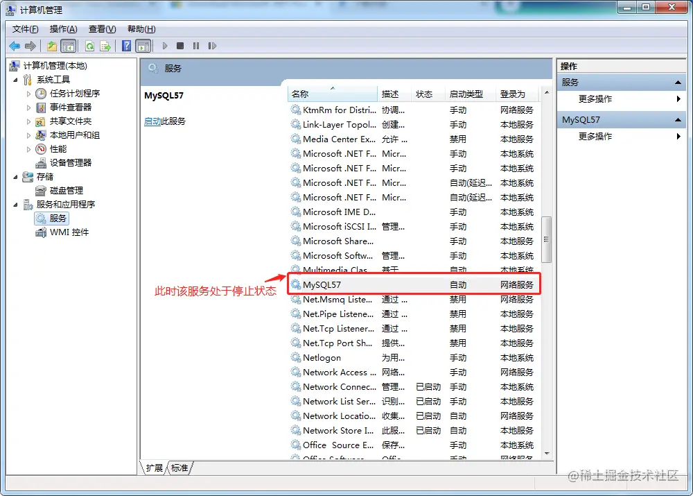The image size is (693, 496).
Task: Click the export list toolbar icon
Action: (105, 46)
